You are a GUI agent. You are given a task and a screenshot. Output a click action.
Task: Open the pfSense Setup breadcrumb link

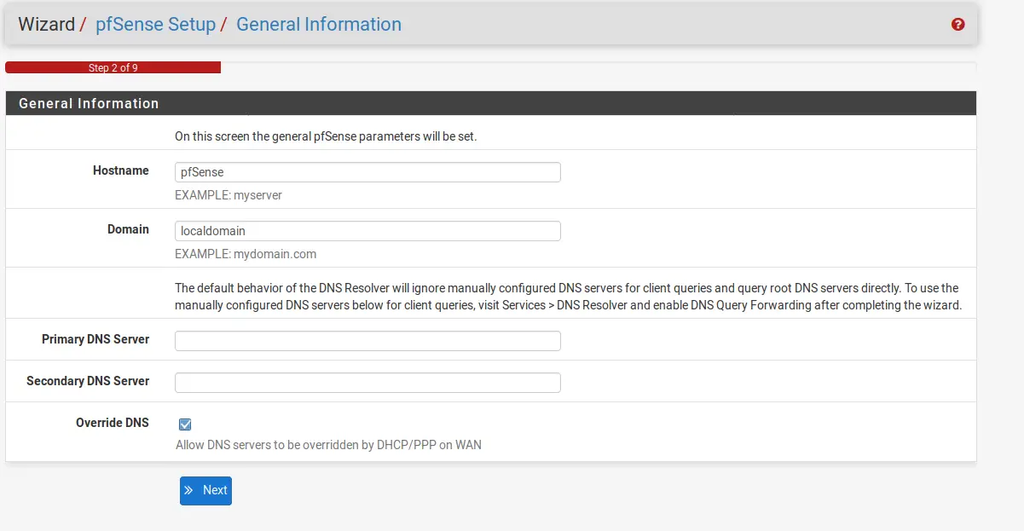click(155, 25)
